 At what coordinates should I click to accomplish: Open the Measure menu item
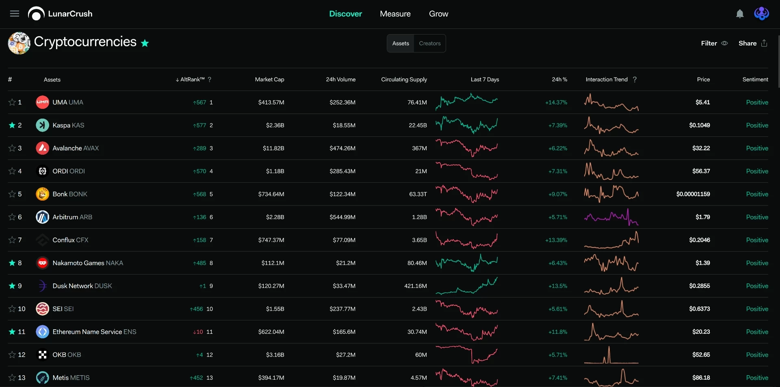click(x=395, y=14)
